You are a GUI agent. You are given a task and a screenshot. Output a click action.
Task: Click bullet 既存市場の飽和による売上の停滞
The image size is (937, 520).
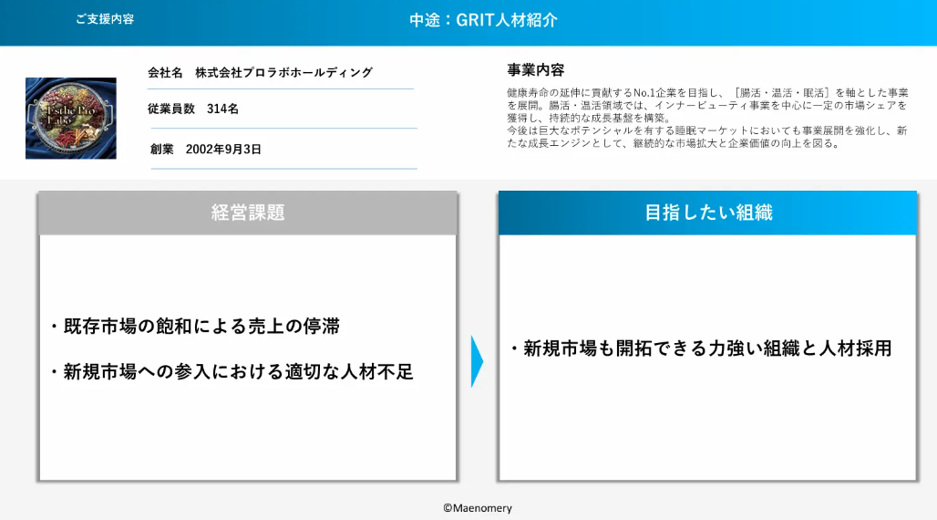(x=196, y=326)
